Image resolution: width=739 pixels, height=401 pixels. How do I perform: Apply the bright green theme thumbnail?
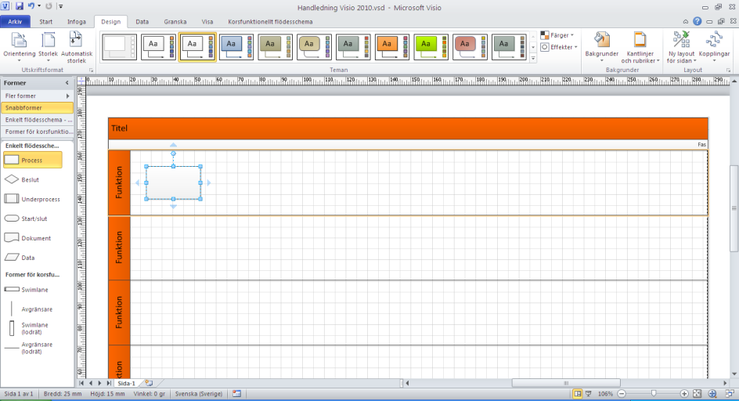coord(431,47)
